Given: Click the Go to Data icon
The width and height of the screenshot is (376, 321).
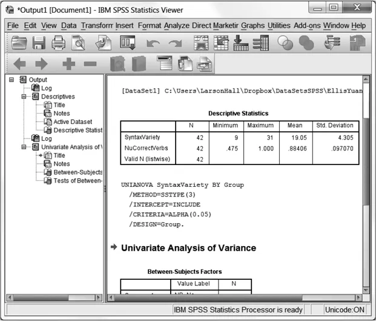Looking at the screenshot, I should pyautogui.click(x=201, y=42).
